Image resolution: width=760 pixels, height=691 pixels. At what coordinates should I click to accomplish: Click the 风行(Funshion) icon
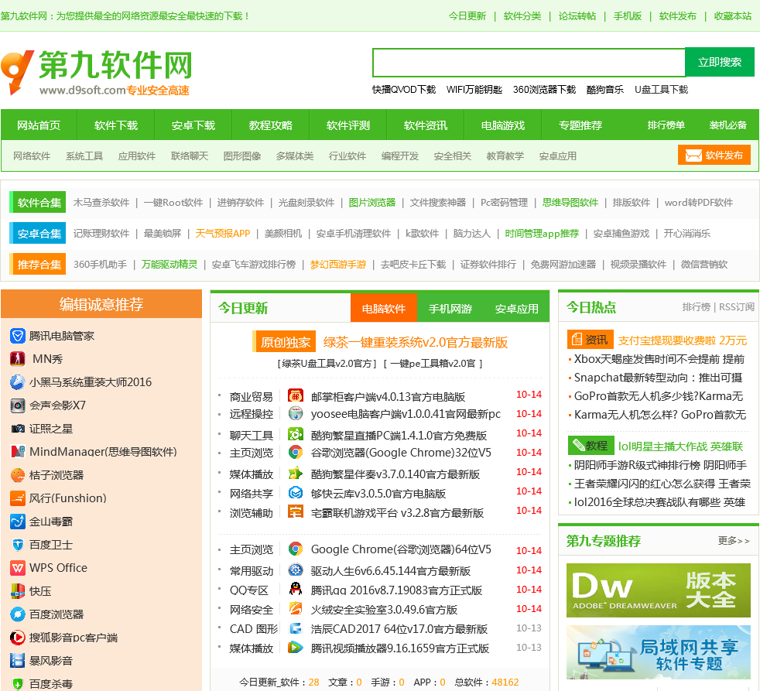tap(18, 498)
